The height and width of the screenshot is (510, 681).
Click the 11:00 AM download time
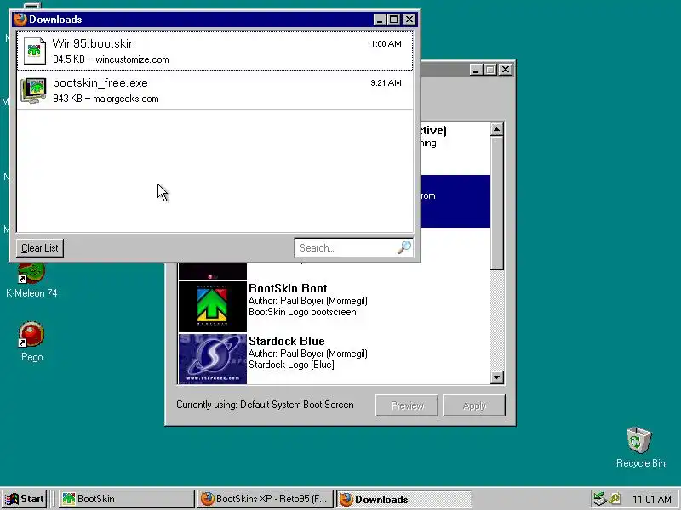384,44
